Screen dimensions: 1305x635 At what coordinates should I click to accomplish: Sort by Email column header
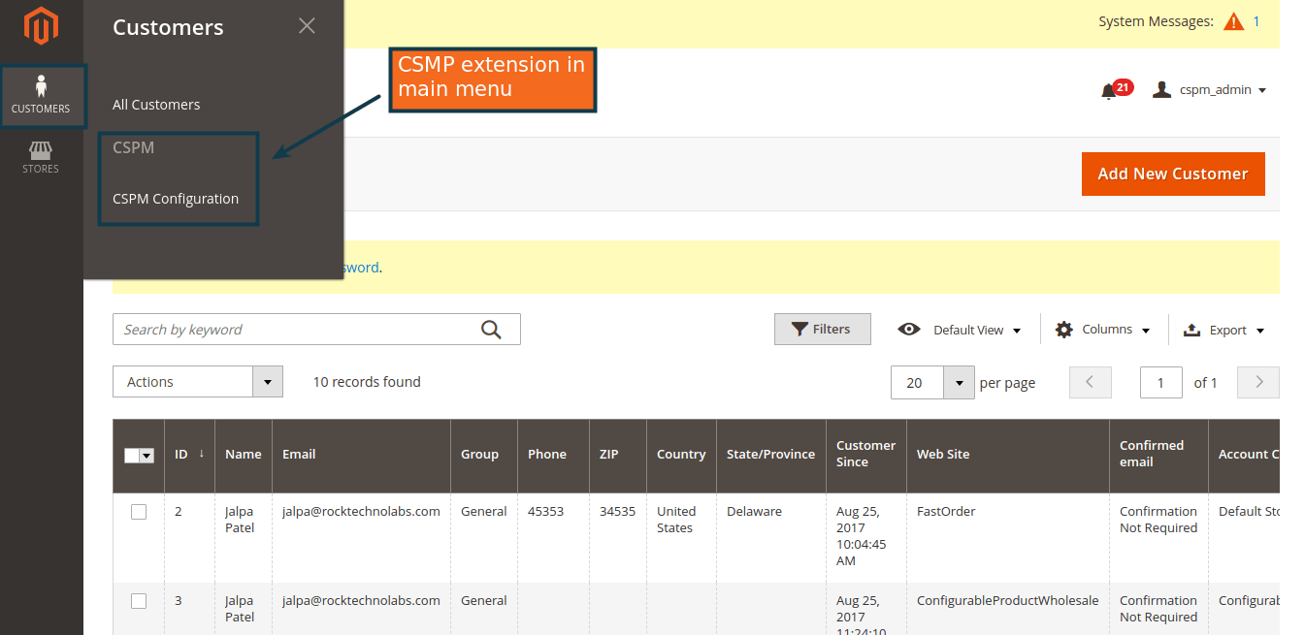[x=361, y=454]
